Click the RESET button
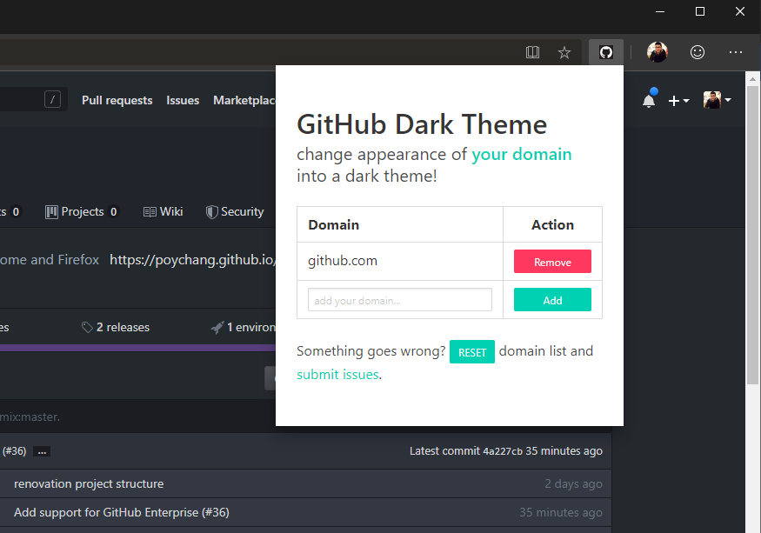Screen dimensions: 761x533 tap(471, 352)
